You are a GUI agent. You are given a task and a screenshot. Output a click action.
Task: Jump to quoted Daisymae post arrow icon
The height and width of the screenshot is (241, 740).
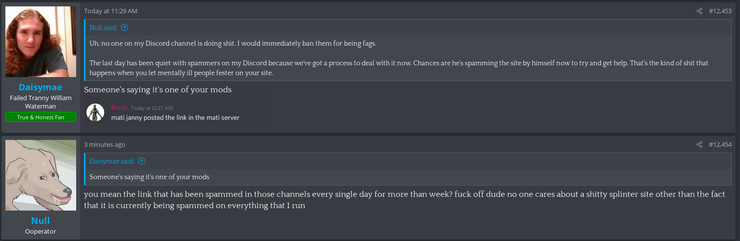(142, 161)
